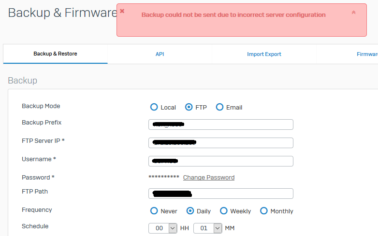Select Email backup mode
Image resolution: width=378 pixels, height=236 pixels.
pyautogui.click(x=220, y=107)
